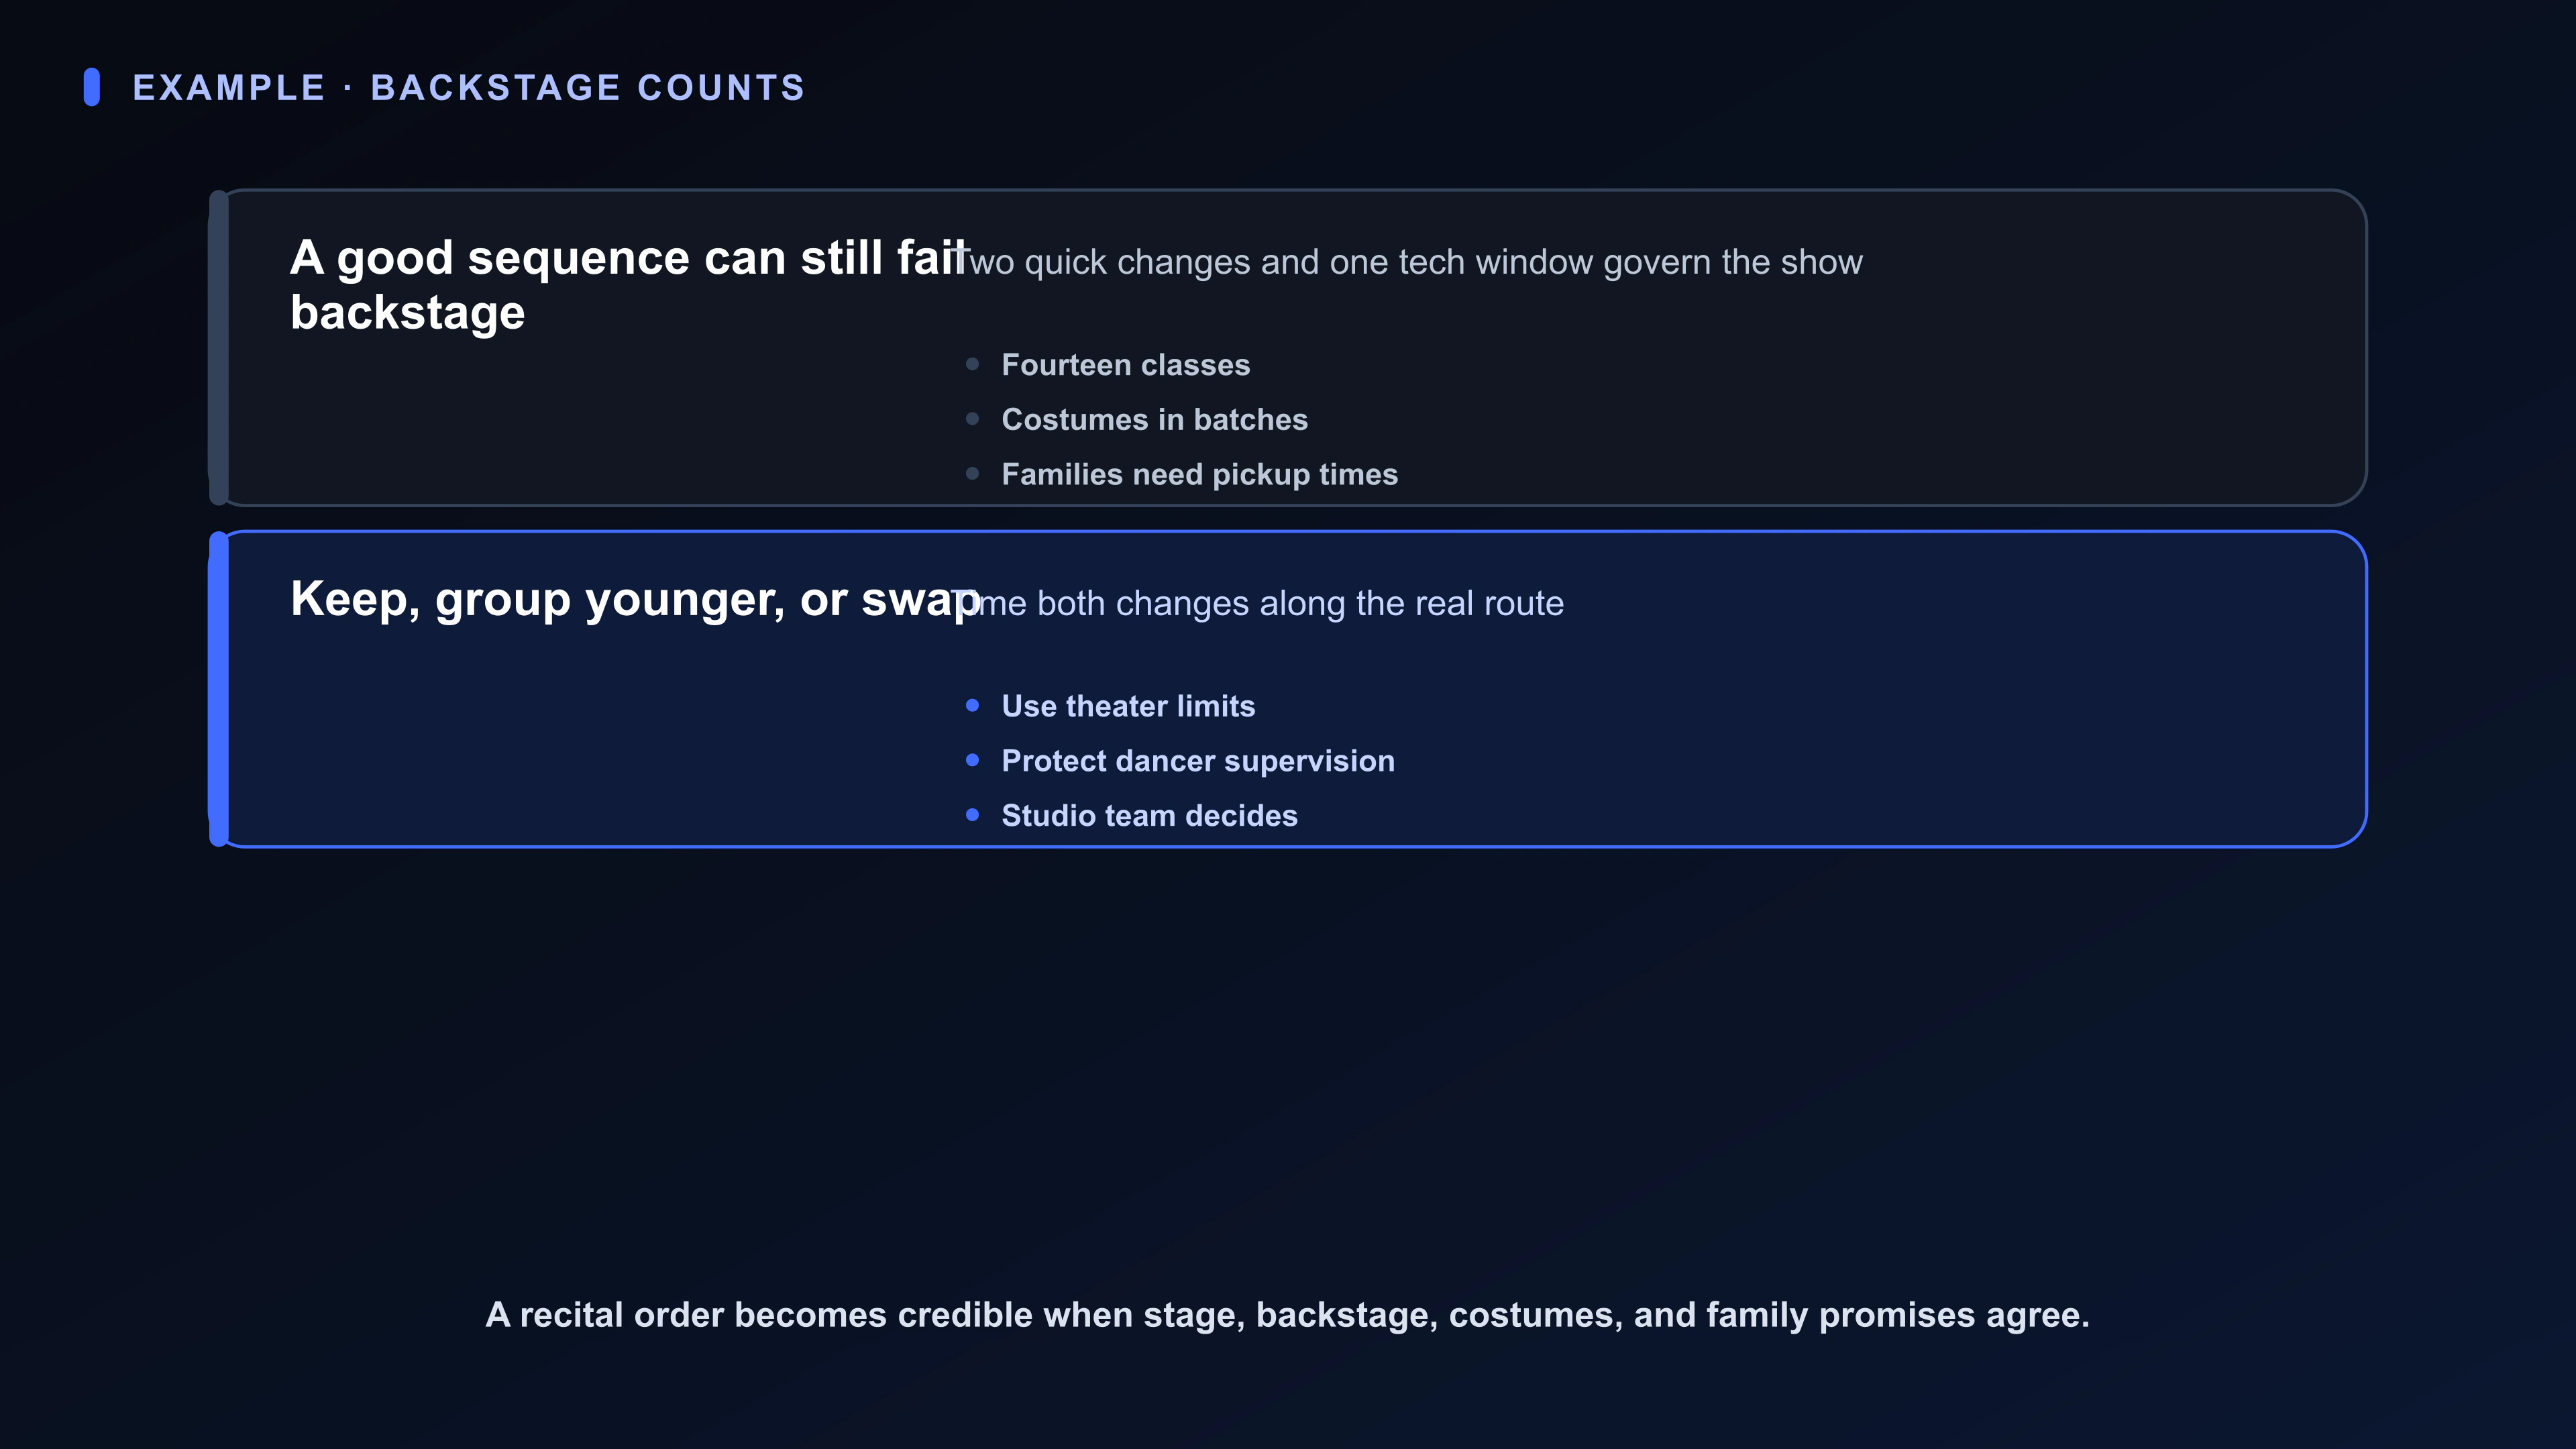
Task: Click the blue pill marker beside EXAMPLE header
Action: click(92, 87)
